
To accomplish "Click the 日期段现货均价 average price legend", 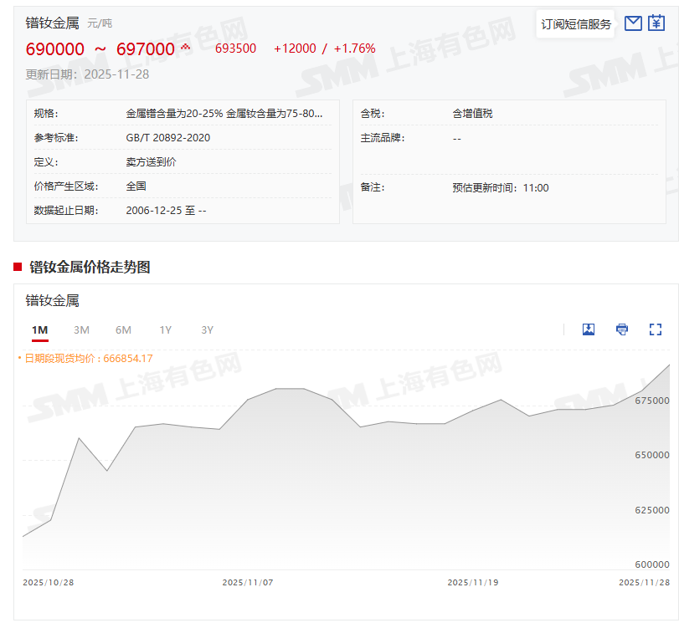I will pos(87,358).
